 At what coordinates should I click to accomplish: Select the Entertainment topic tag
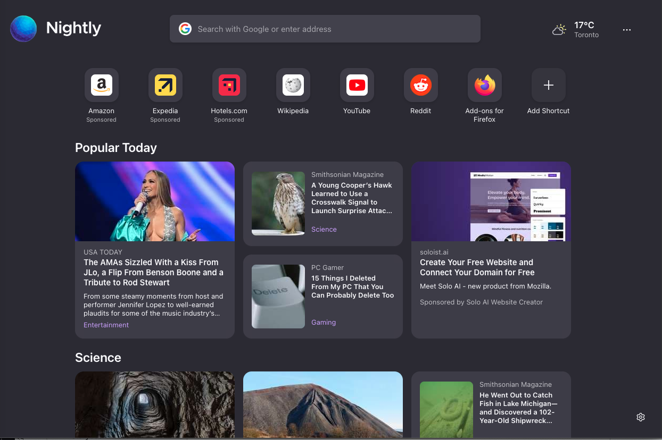(106, 325)
